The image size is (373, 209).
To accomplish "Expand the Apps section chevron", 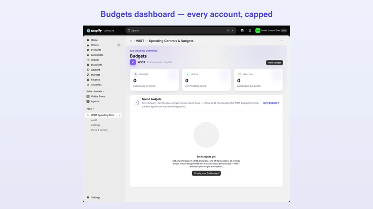I will pyautogui.click(x=93, y=109).
